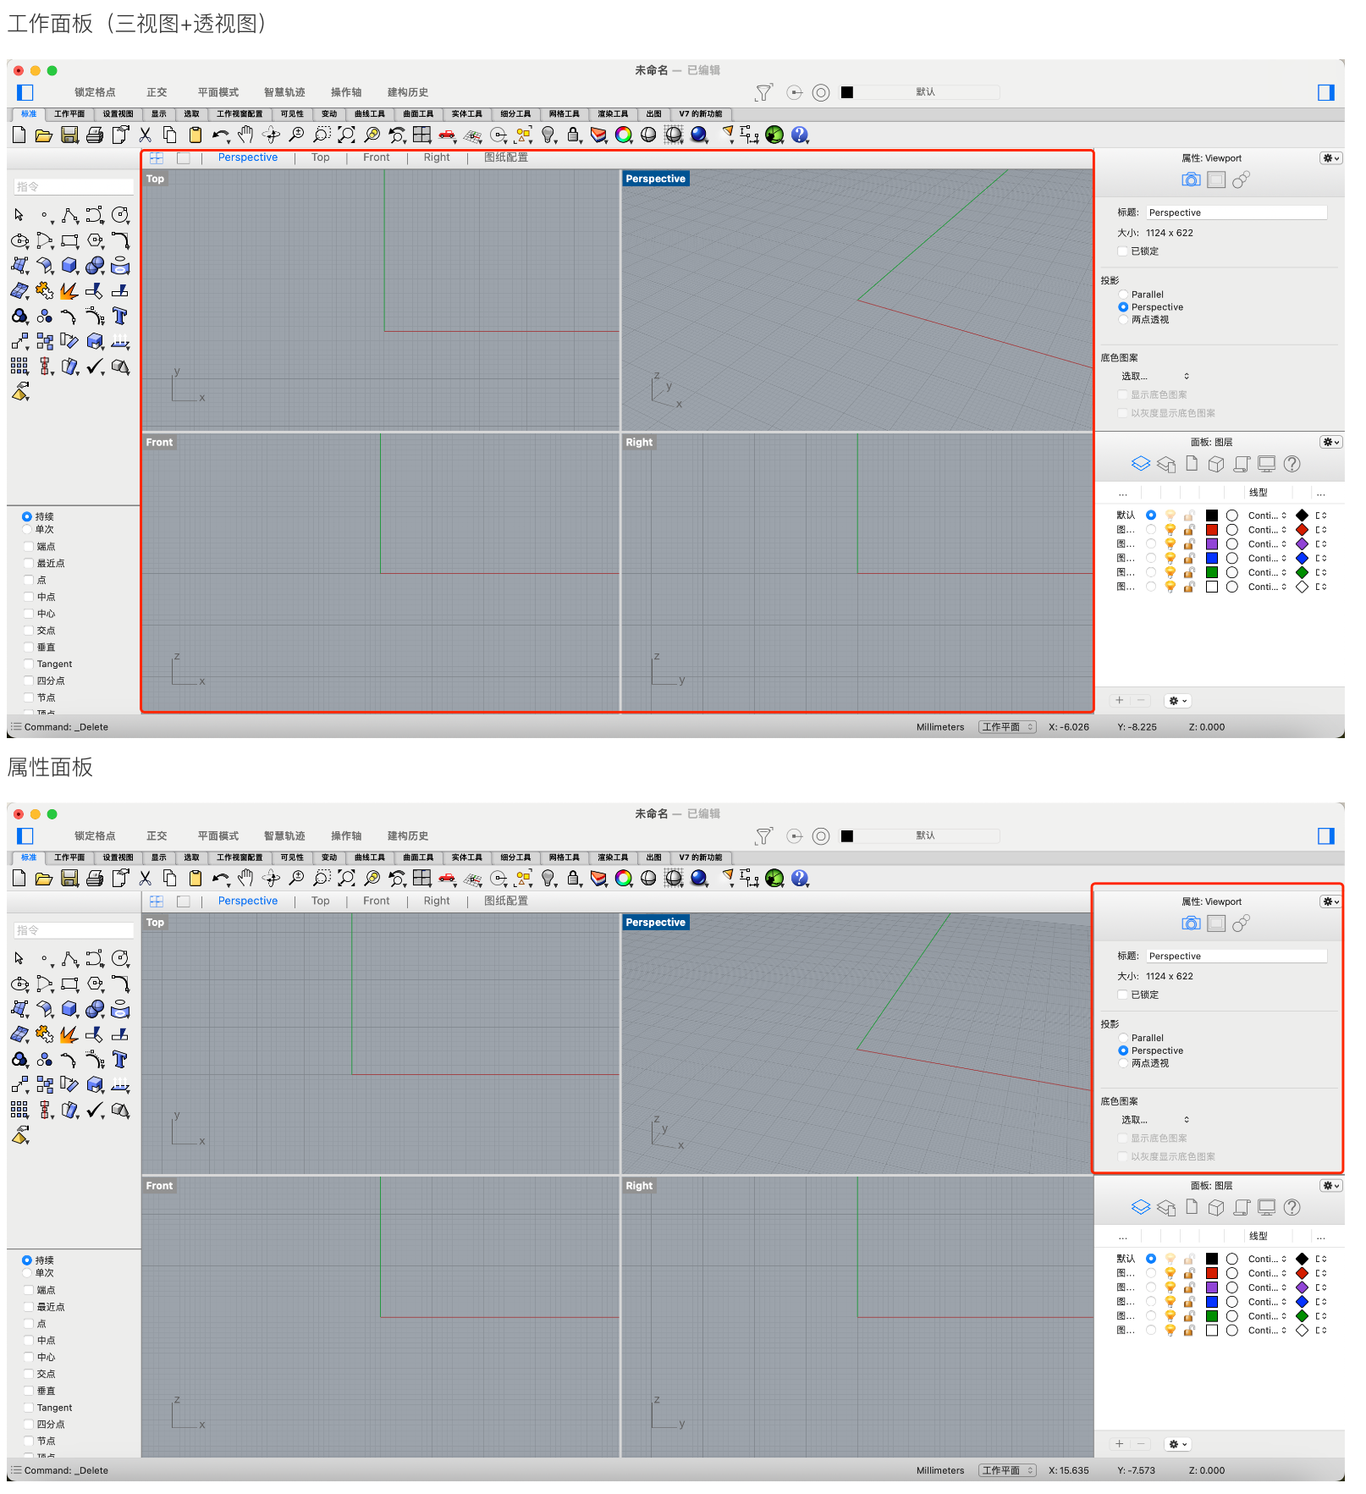Screen dimensions: 1366x1494
Task: Click Cut scissors icon in upper screenshot
Action: (145, 135)
